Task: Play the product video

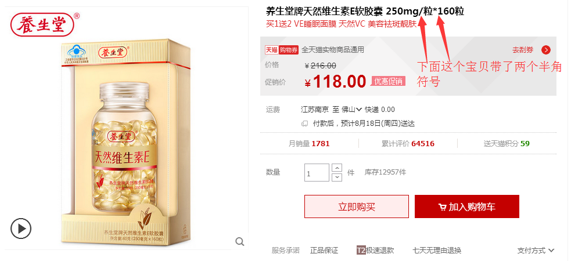Action: tap(21, 229)
